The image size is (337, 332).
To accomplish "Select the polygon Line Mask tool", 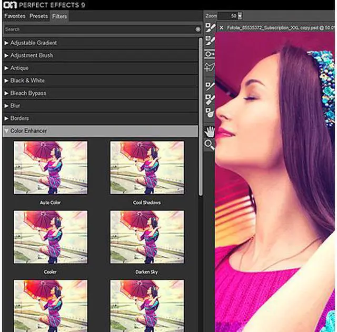I will pos(210,67).
